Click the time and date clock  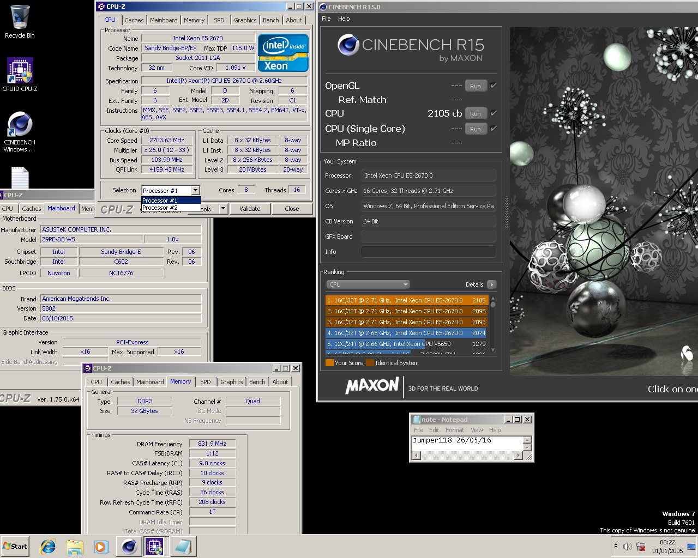click(x=667, y=547)
